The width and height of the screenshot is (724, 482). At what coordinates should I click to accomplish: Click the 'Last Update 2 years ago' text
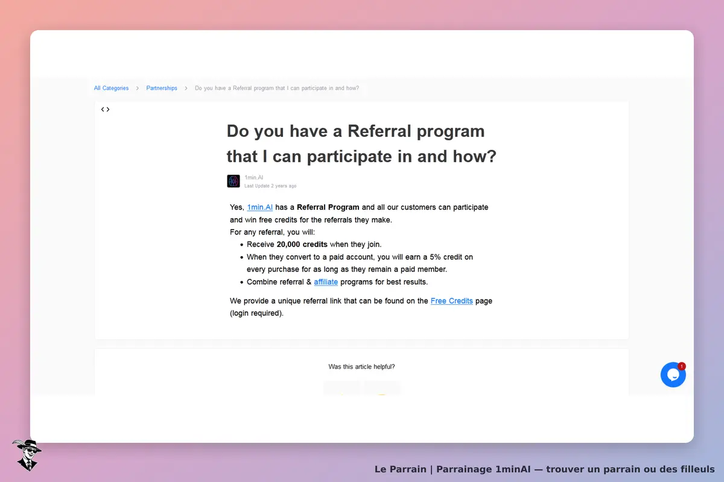(x=270, y=186)
